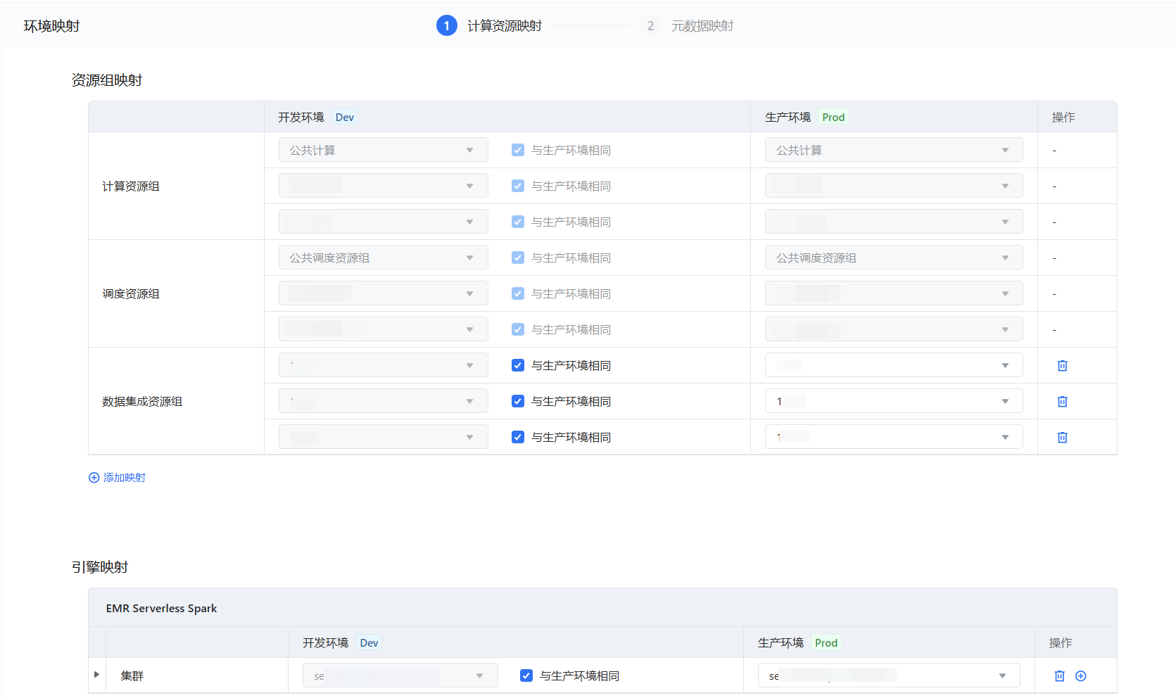Delete the EMR cluster mapping row
The image size is (1176, 698).
1059,676
